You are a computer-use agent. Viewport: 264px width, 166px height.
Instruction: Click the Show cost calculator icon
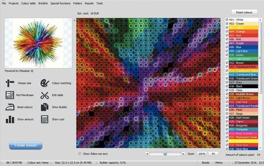(45, 119)
